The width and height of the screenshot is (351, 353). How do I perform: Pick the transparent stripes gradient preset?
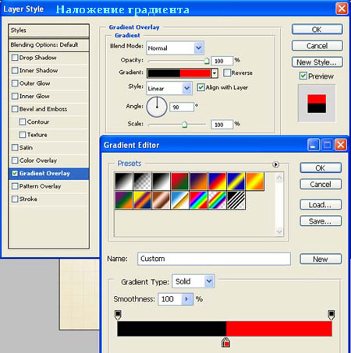236,200
